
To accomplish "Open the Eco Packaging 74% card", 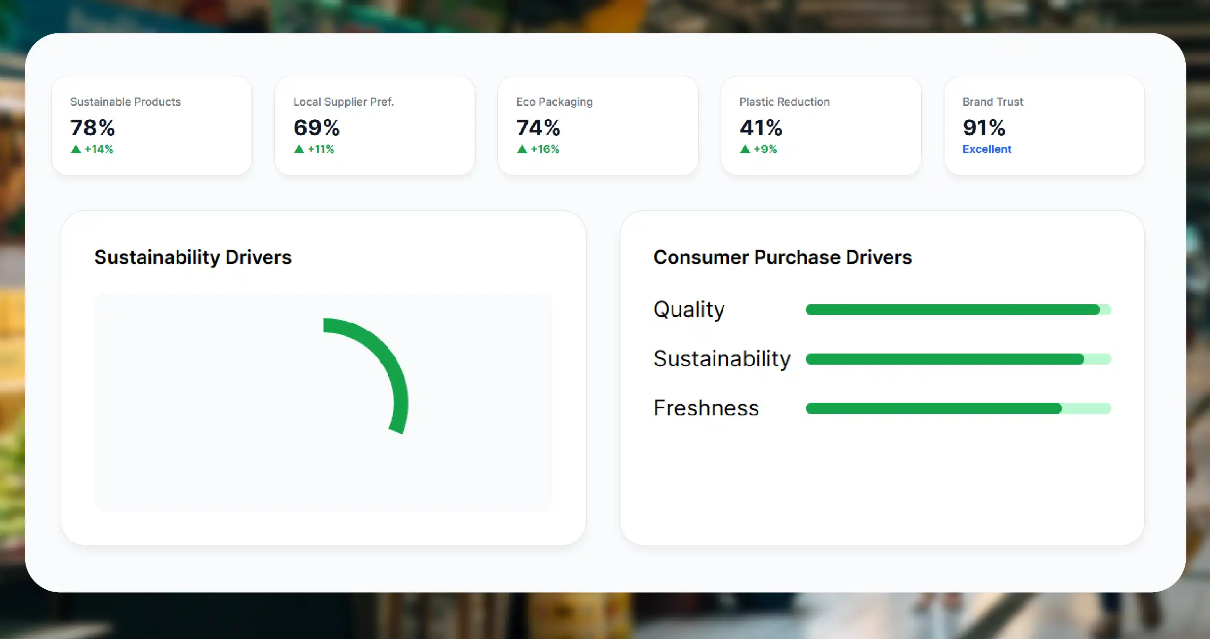I will click(x=598, y=126).
